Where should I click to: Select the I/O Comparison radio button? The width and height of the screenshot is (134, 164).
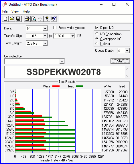click(x=97, y=34)
